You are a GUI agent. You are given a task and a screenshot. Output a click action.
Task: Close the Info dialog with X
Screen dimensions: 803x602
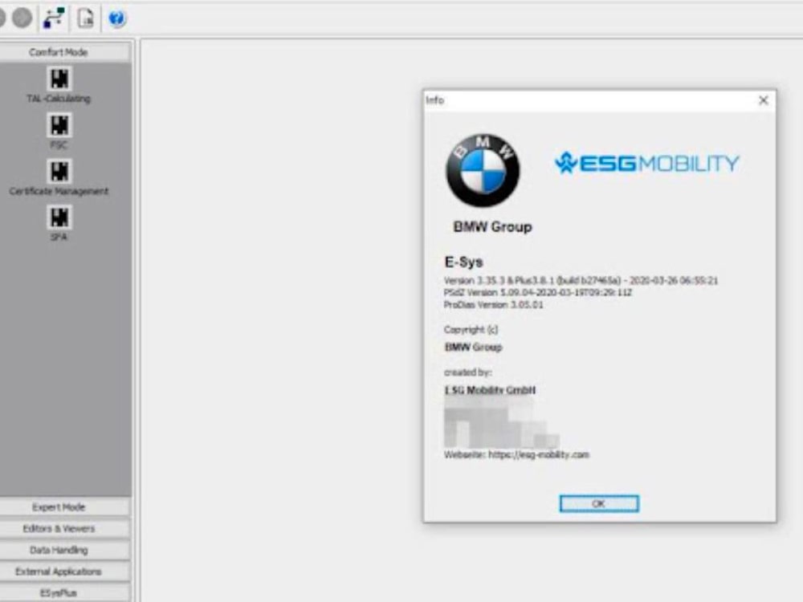(x=763, y=100)
